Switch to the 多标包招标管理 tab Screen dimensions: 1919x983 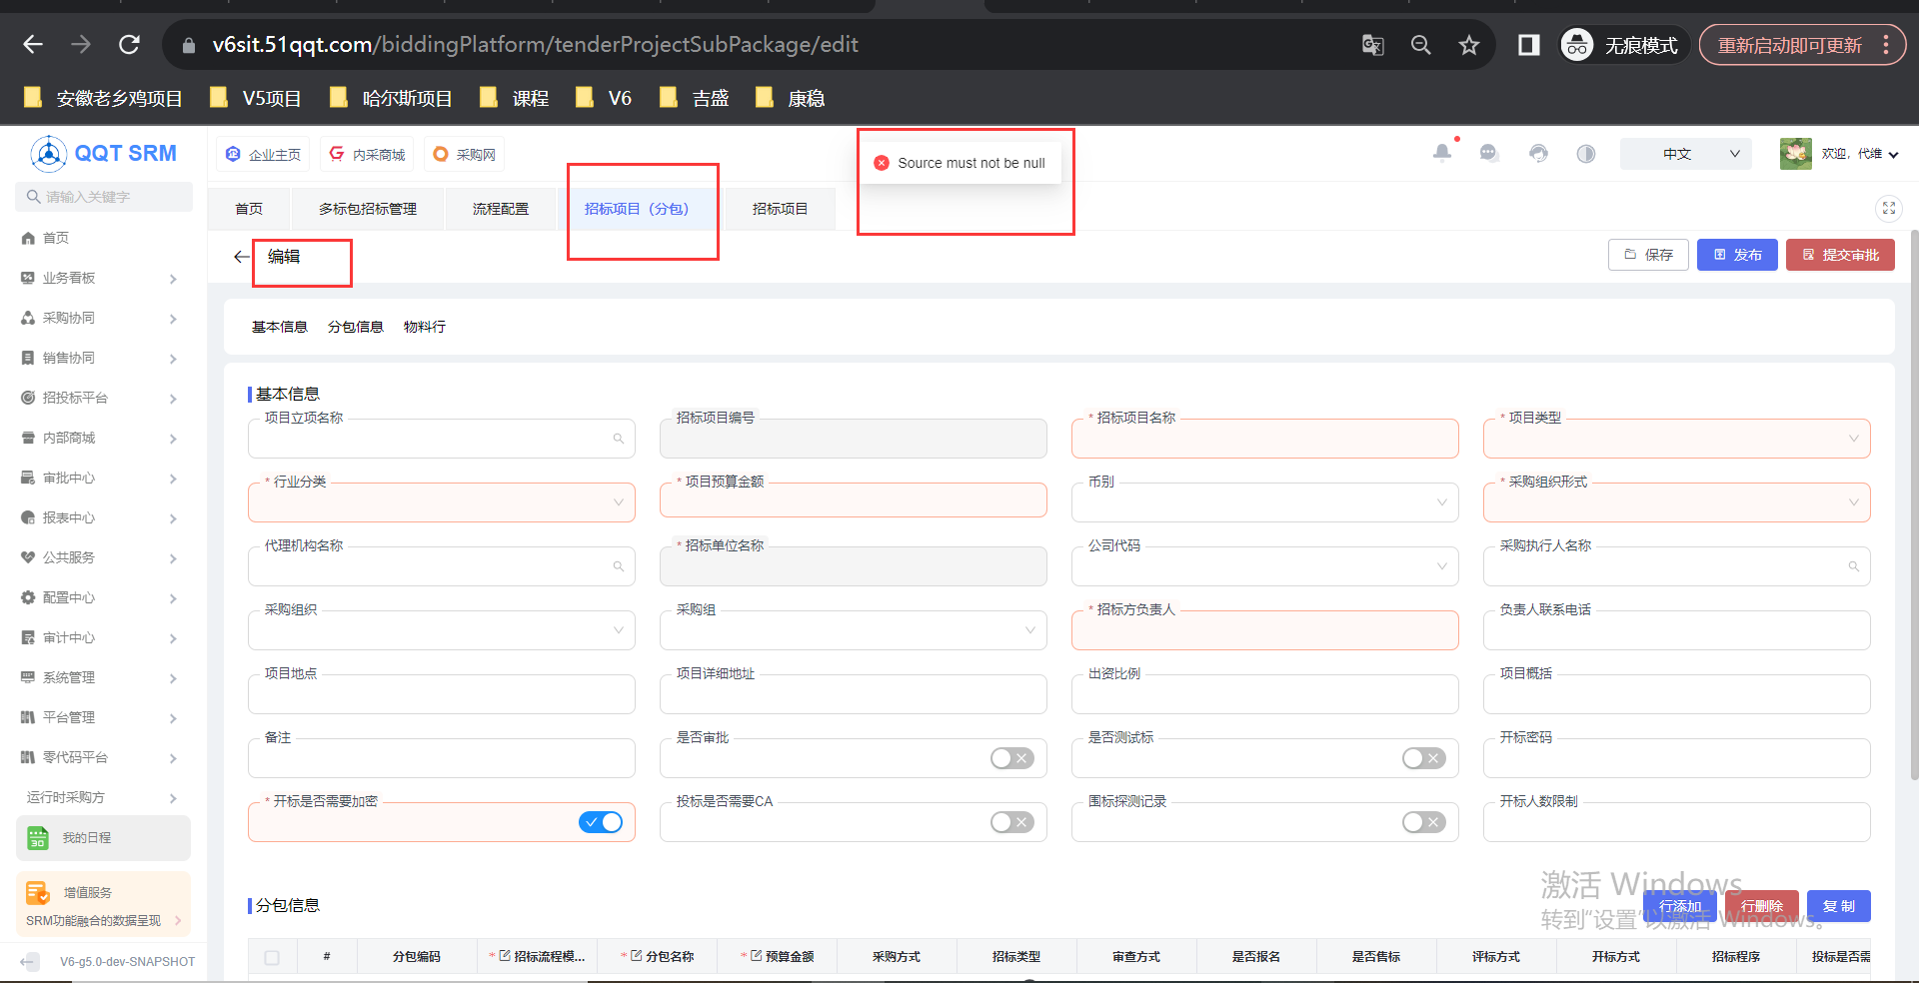368,209
